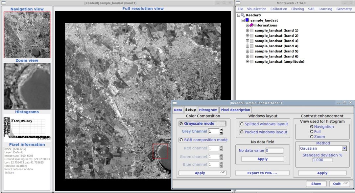Expand the sample_landsat (amplitude) node
Viewport: 355px width, 193px height.
point(247,61)
